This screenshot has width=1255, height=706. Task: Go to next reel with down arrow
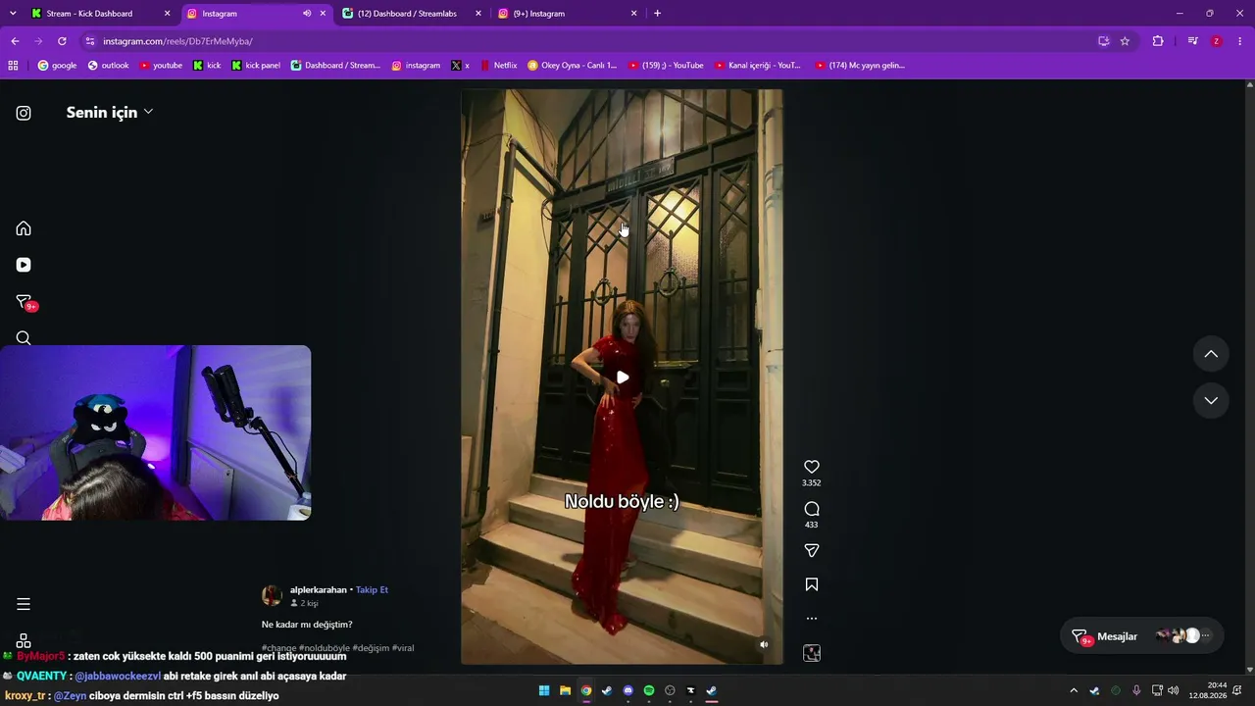[1211, 400]
